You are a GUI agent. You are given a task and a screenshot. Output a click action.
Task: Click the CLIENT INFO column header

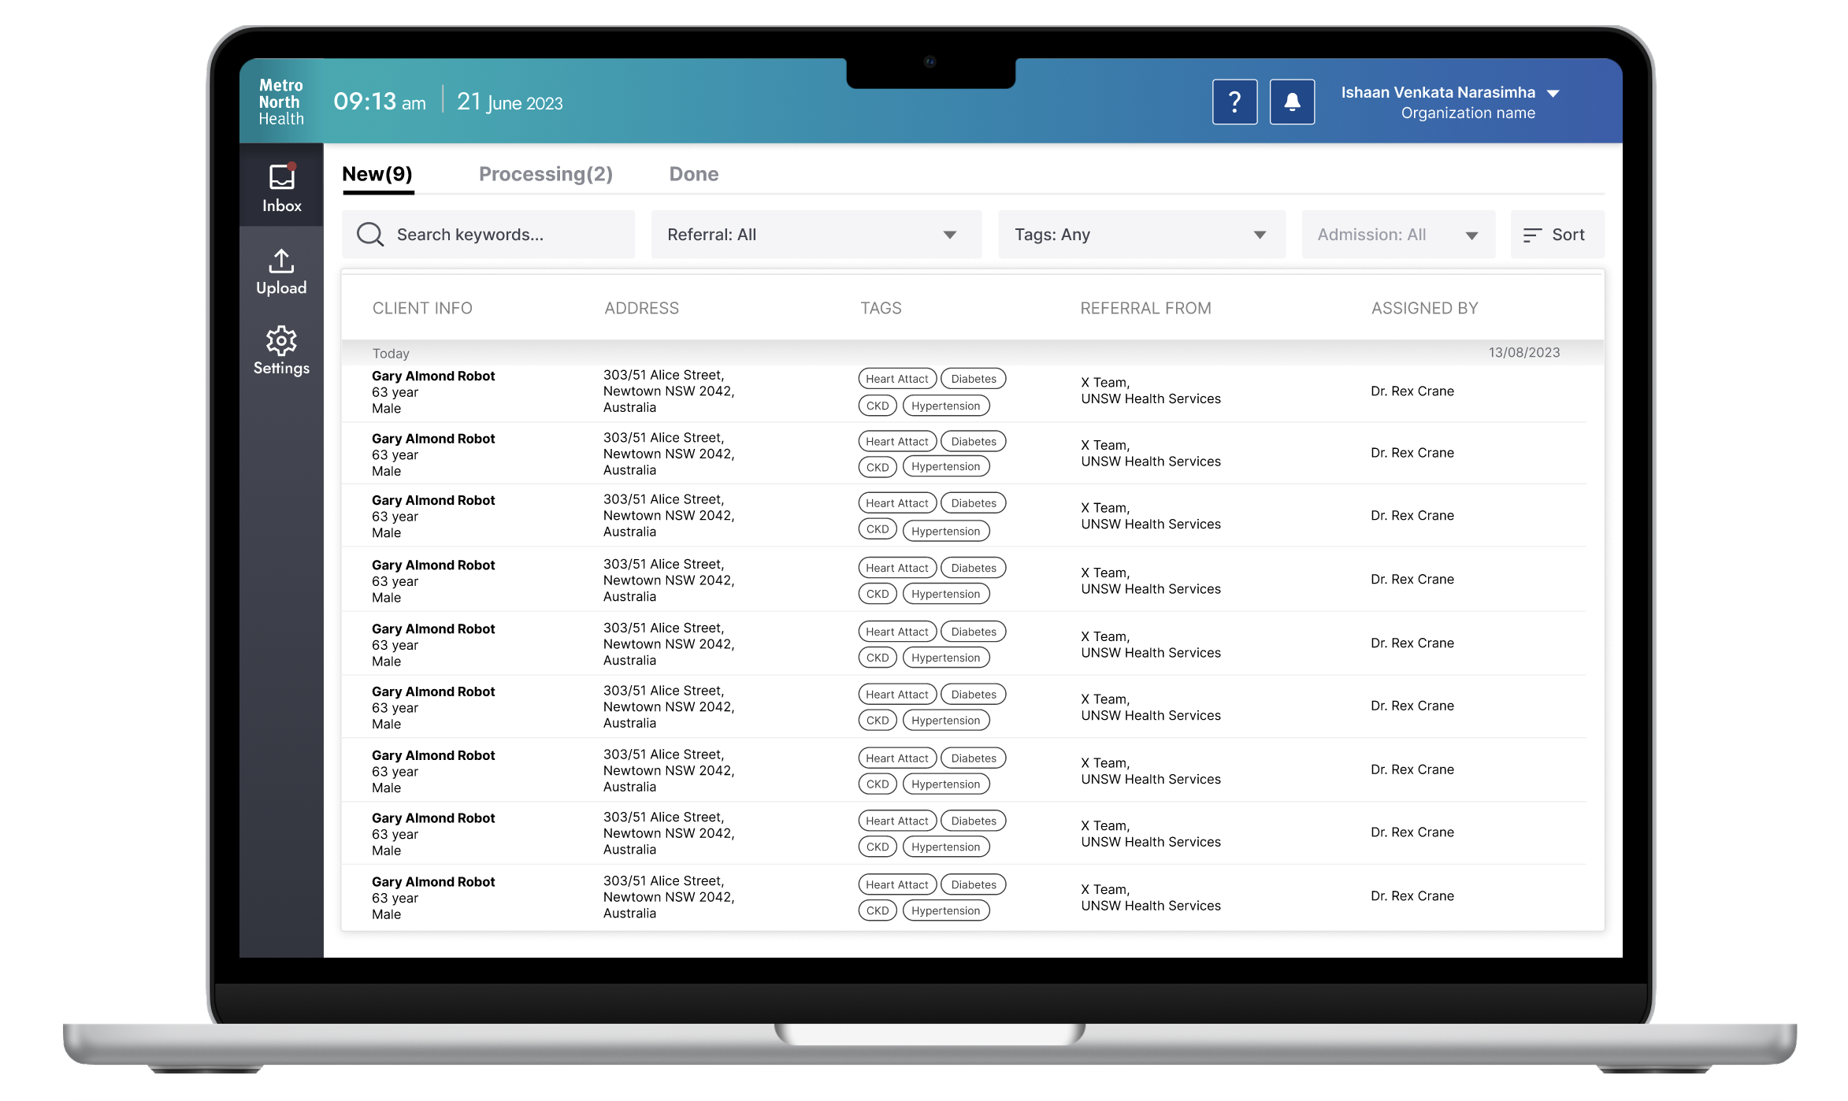tap(422, 308)
